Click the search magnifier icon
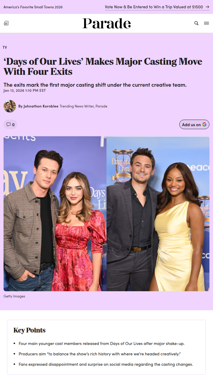Screen dimensions: 213x380 [196, 23]
